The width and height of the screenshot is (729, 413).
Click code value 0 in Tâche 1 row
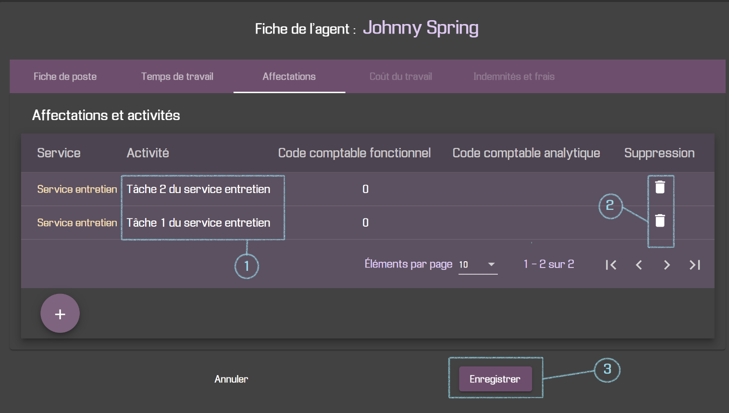tap(365, 223)
